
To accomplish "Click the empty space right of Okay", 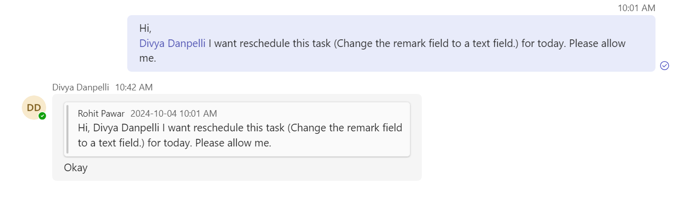I will pos(253,168).
